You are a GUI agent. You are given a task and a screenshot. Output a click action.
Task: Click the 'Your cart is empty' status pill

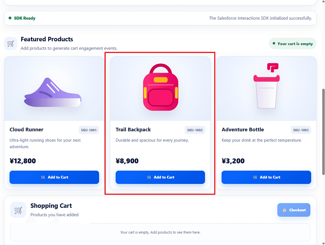point(293,44)
